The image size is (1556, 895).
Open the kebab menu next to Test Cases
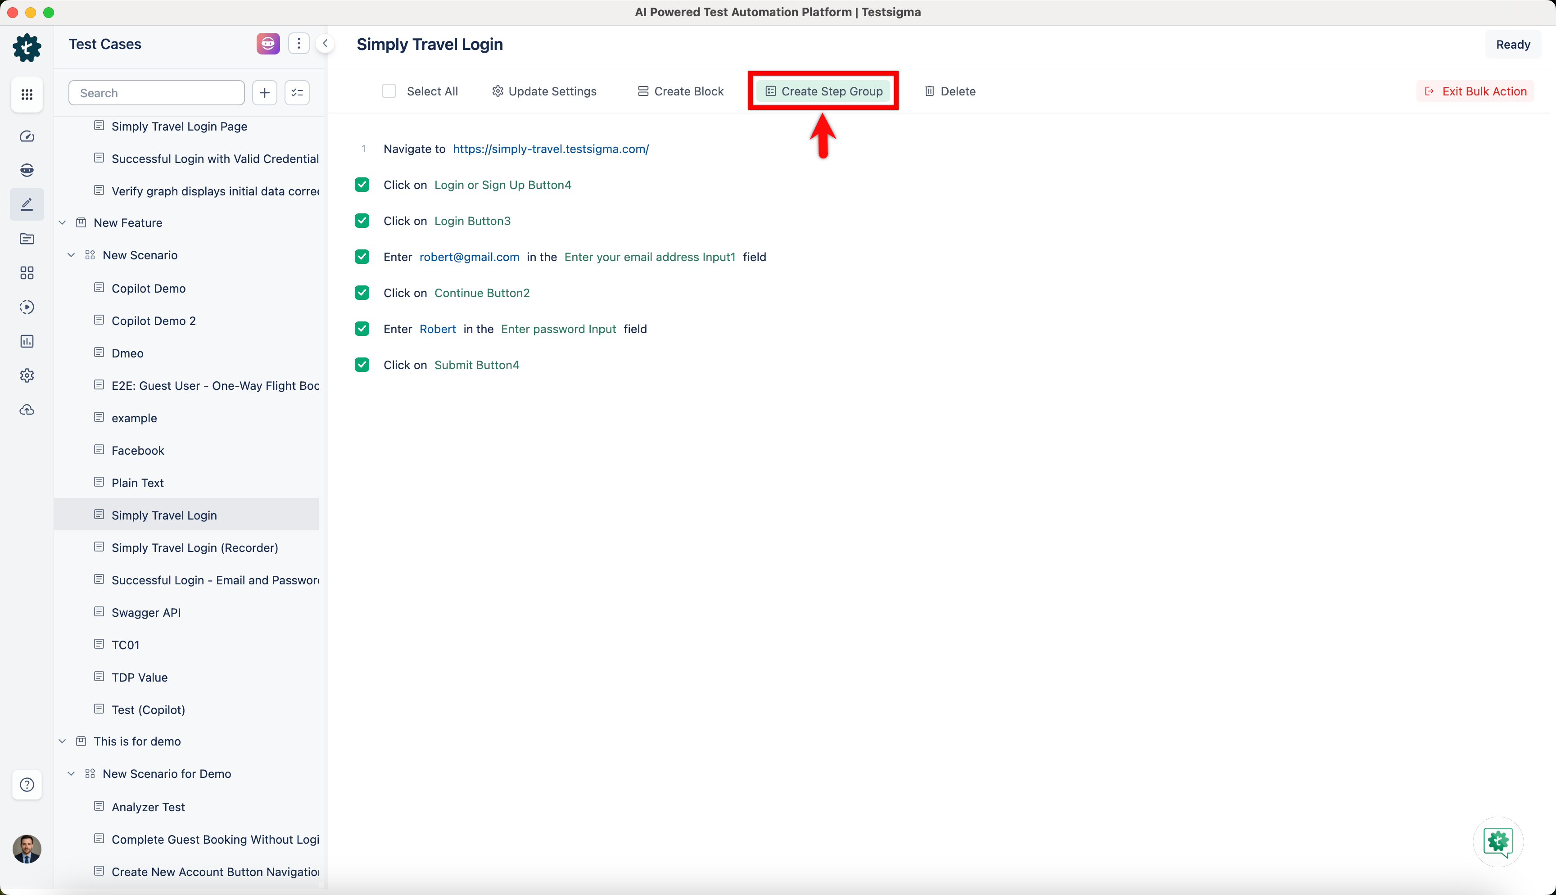[x=299, y=44]
